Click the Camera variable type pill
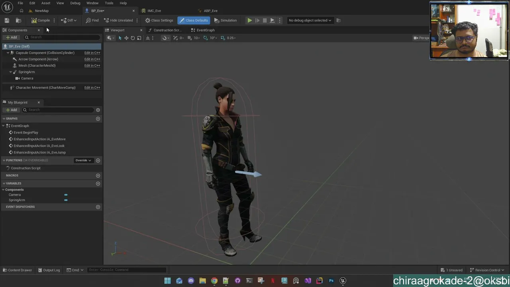Image resolution: width=510 pixels, height=287 pixels. pos(66,195)
